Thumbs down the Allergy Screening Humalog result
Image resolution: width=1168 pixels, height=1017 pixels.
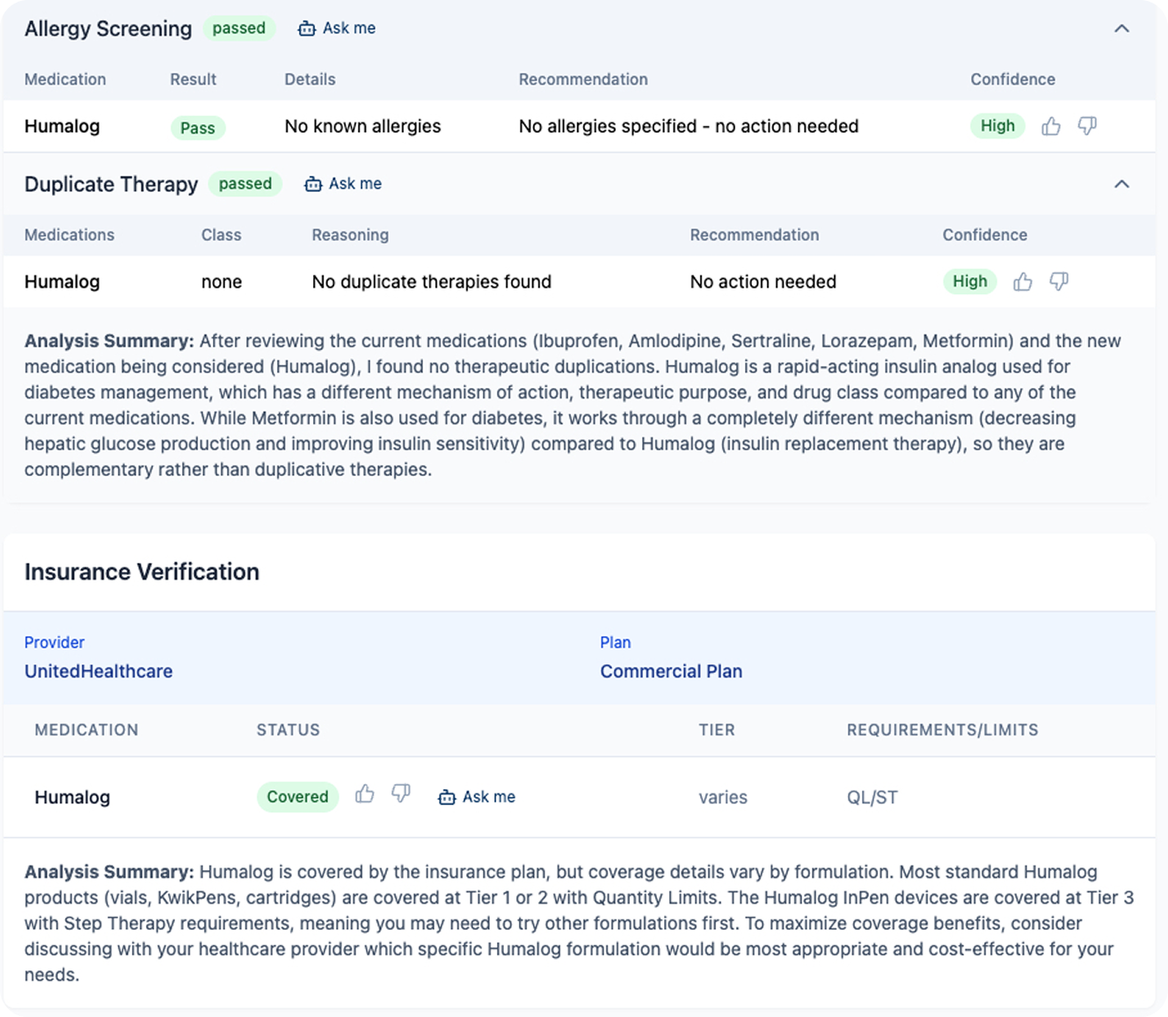point(1087,127)
